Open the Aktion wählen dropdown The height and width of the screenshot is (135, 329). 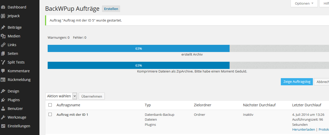point(61,96)
